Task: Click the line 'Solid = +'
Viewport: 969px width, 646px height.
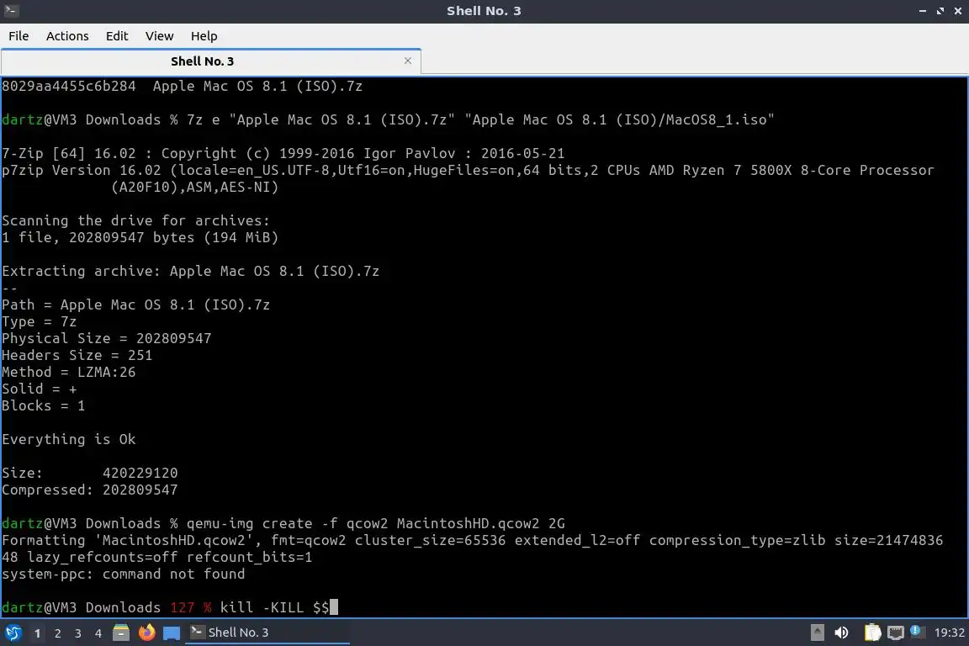Action: click(x=39, y=389)
